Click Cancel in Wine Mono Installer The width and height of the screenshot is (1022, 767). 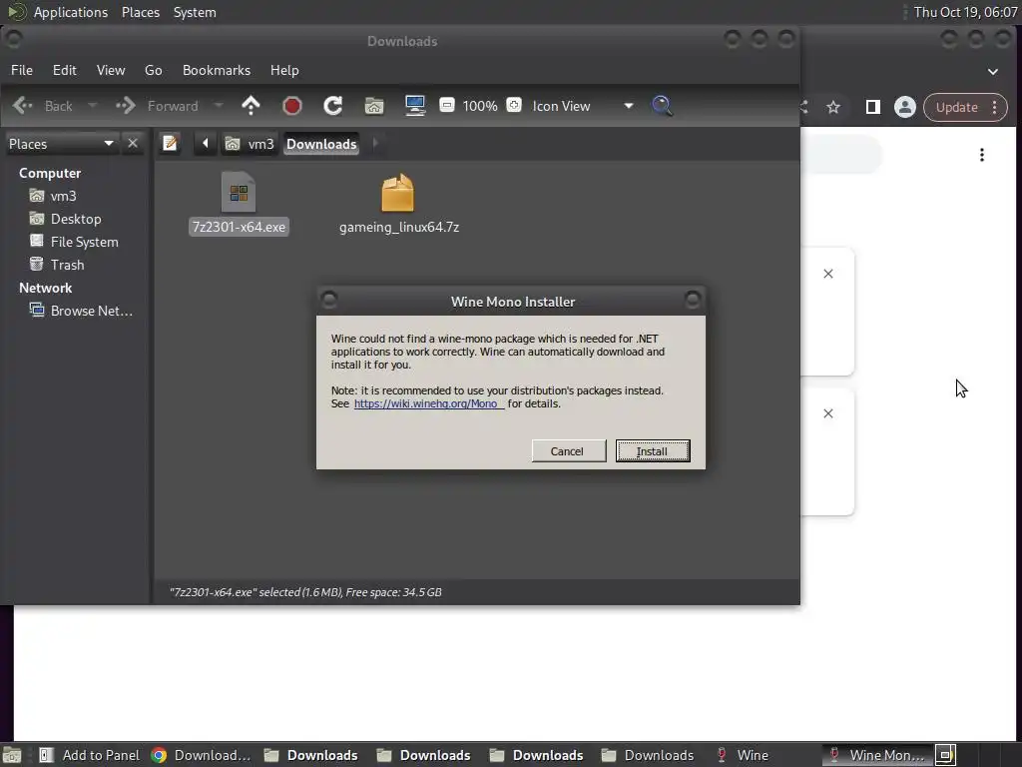pos(568,450)
